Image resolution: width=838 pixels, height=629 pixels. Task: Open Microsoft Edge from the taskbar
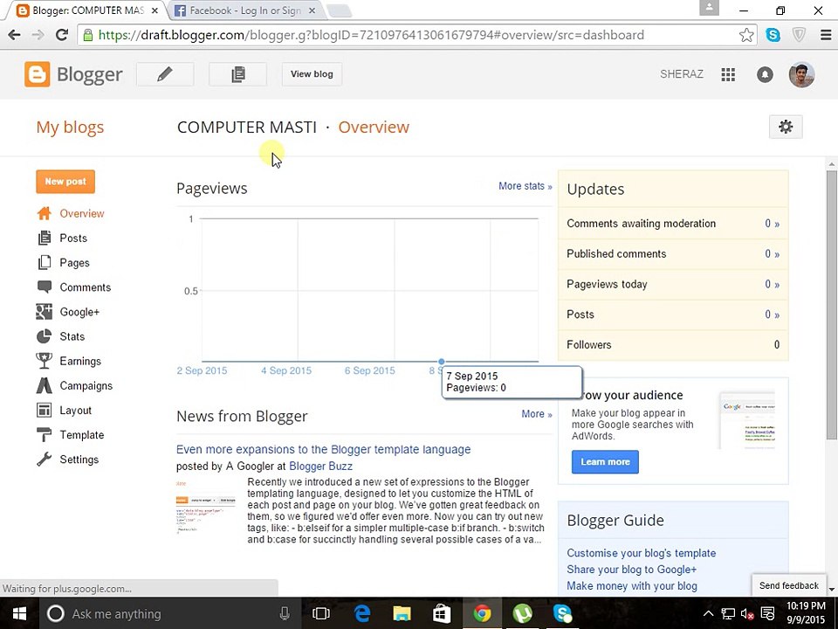pyautogui.click(x=361, y=613)
